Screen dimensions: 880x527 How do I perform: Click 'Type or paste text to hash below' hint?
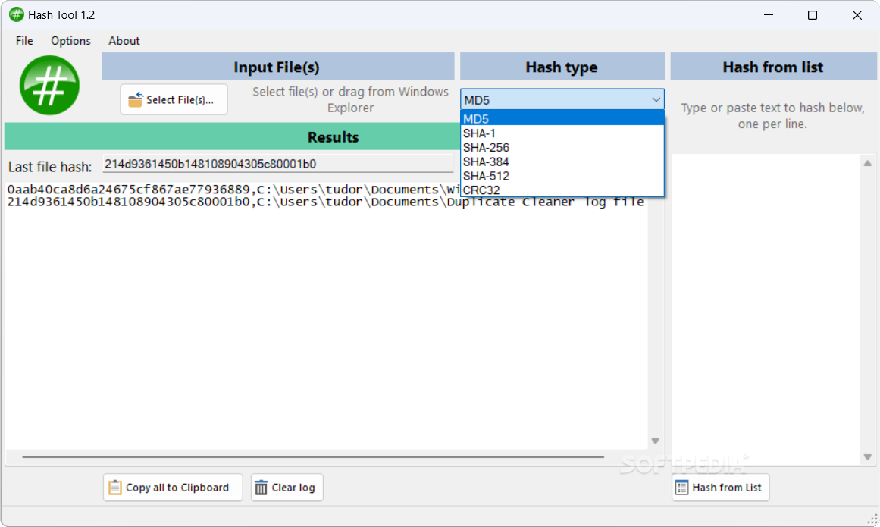point(773,115)
